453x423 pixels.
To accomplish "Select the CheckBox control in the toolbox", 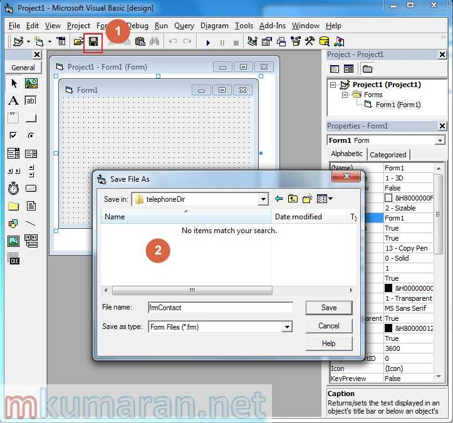I will coord(13,135).
